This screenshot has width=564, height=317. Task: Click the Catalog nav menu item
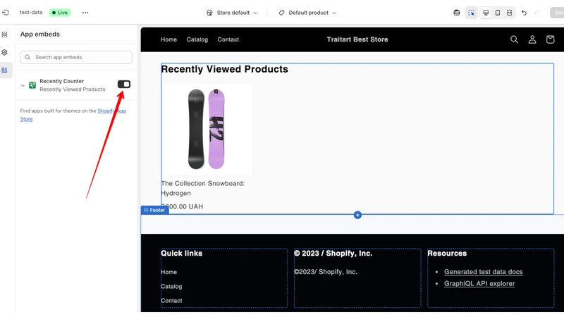(197, 39)
